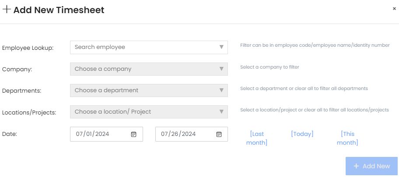Image resolution: width=399 pixels, height=177 pixels.
Task: Expand the Departments dropdown arrow
Action: (221, 90)
